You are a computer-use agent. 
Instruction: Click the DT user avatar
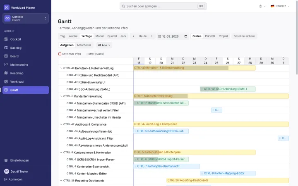(x=7, y=172)
